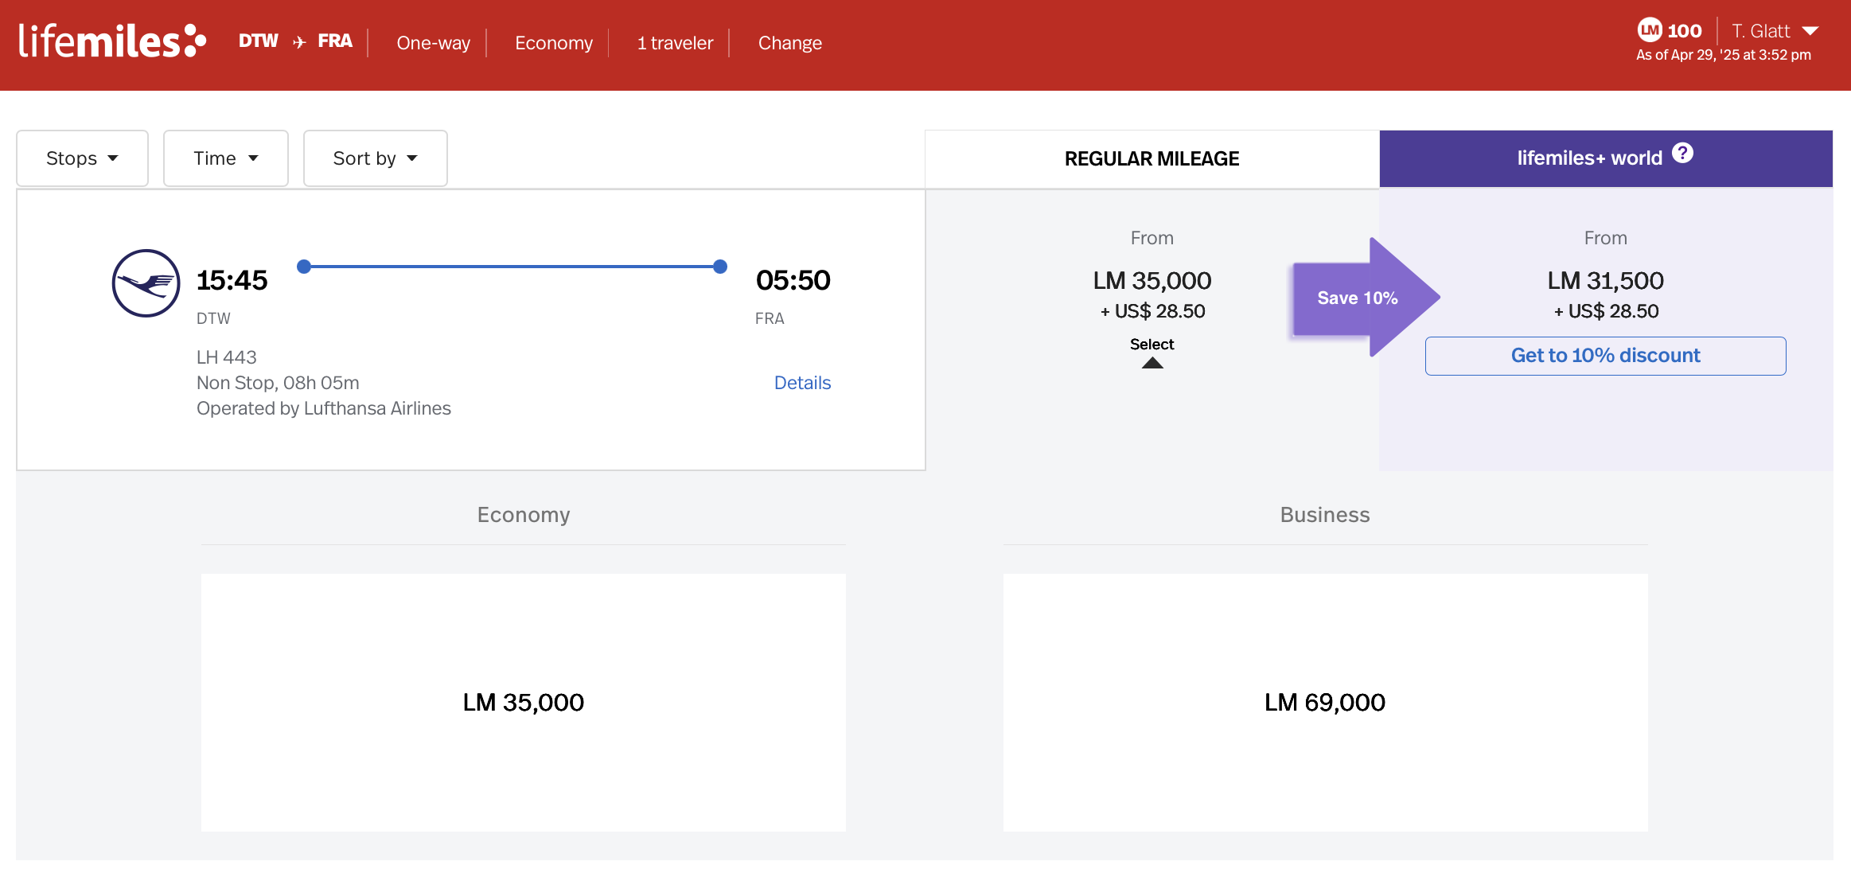Open flight Details link
Image resolution: width=1851 pixels, height=869 pixels.
(x=802, y=383)
